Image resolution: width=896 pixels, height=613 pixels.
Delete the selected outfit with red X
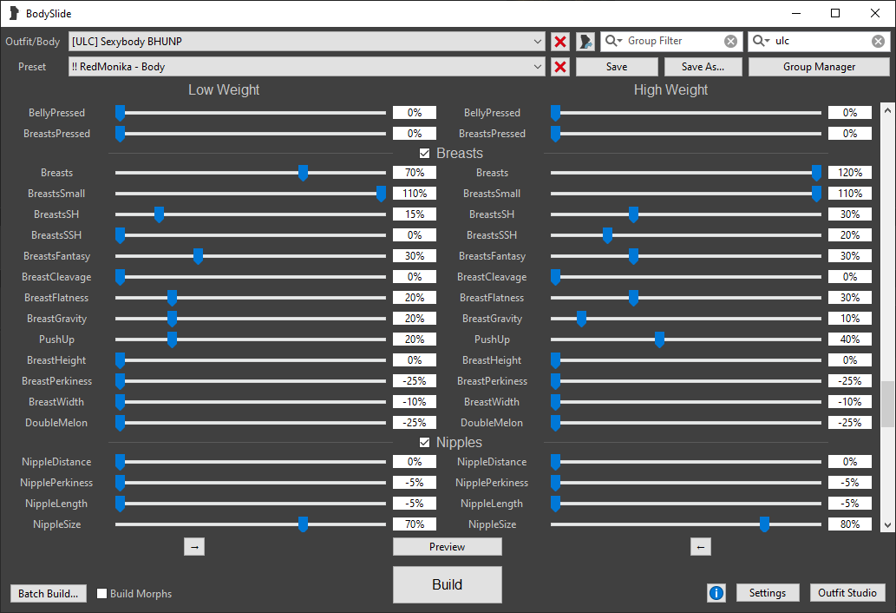click(560, 41)
